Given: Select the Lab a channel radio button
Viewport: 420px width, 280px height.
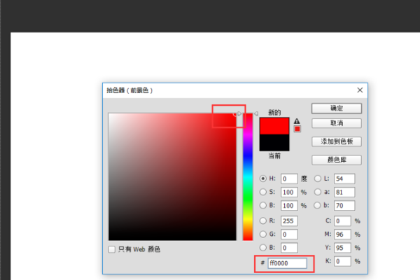Looking at the screenshot, I should (317, 192).
